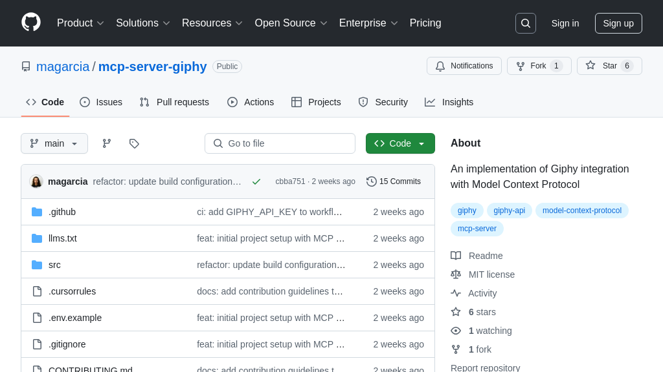Open the Open Source menu
The height and width of the screenshot is (372, 663).
(291, 23)
